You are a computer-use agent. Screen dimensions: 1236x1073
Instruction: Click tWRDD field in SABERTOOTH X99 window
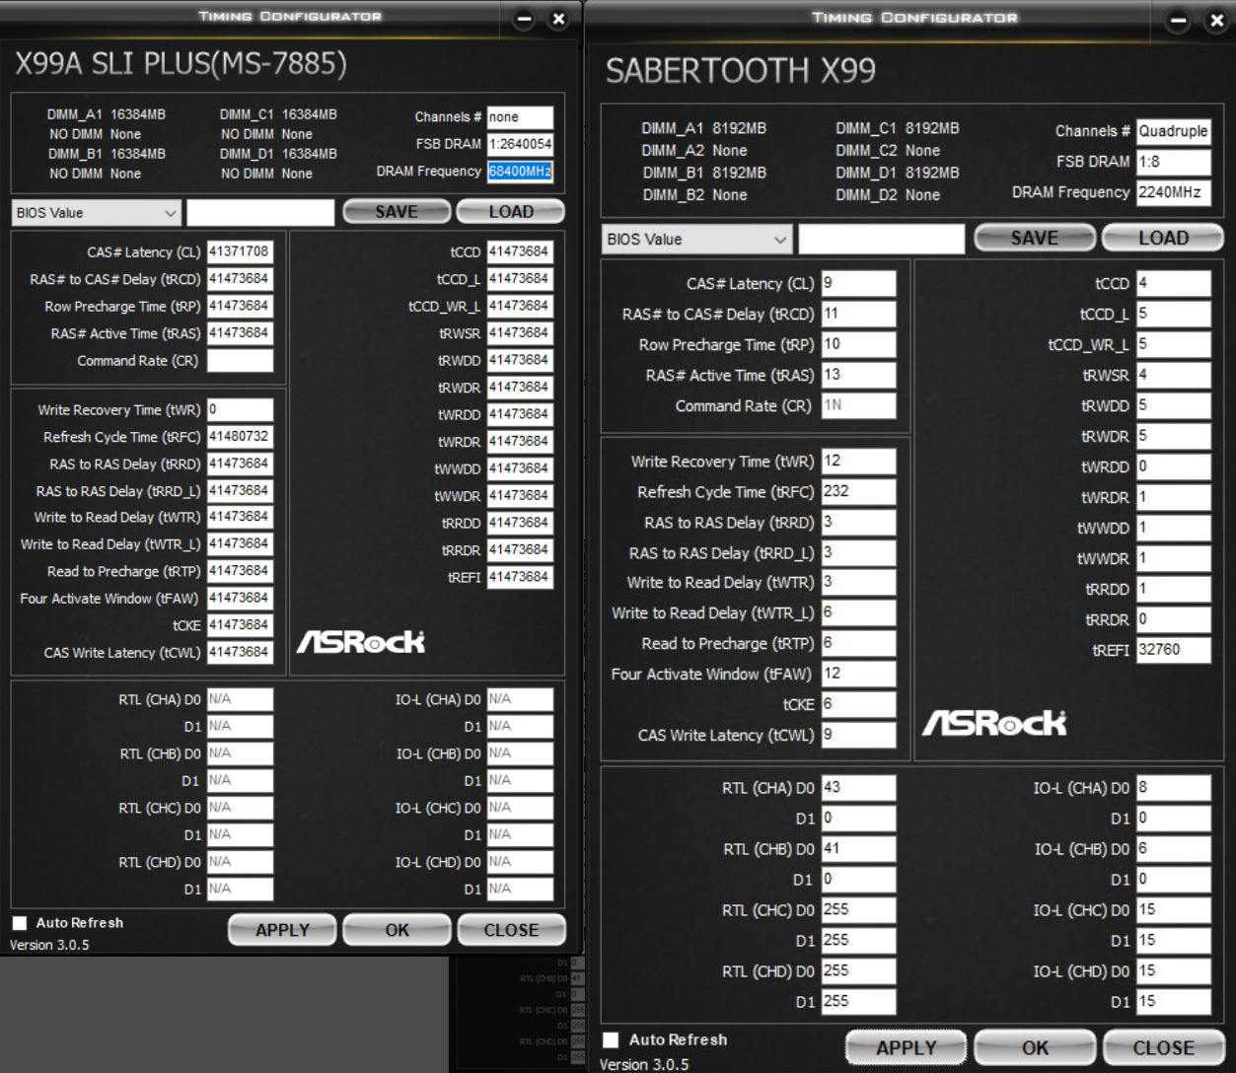click(1173, 466)
